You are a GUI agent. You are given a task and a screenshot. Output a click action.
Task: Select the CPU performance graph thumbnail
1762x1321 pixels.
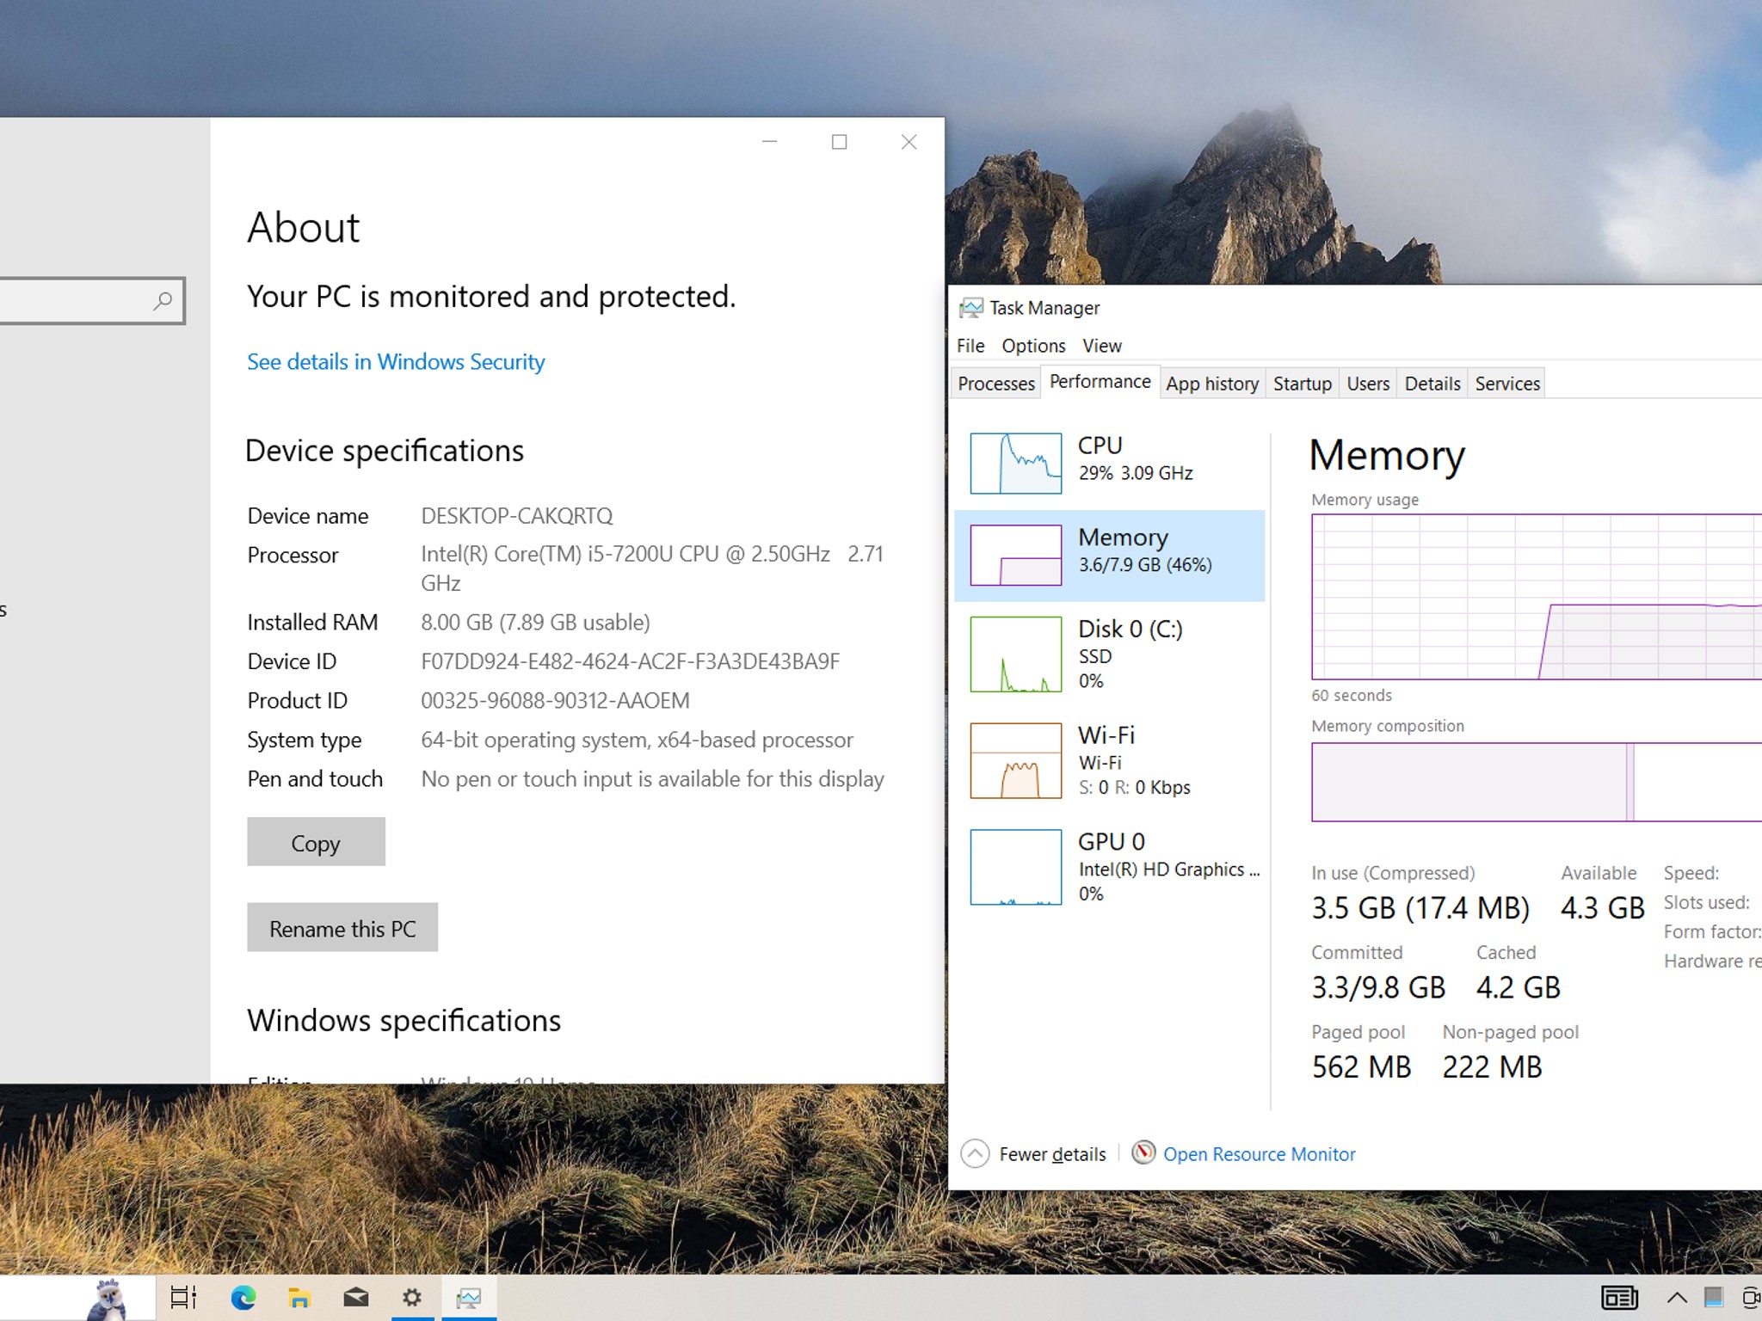click(x=1015, y=463)
